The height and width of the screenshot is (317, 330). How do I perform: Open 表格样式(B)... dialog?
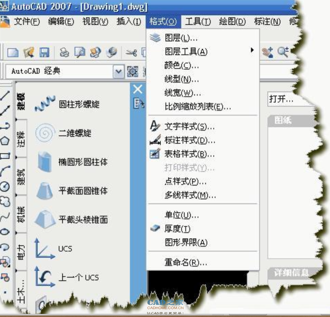click(203, 154)
